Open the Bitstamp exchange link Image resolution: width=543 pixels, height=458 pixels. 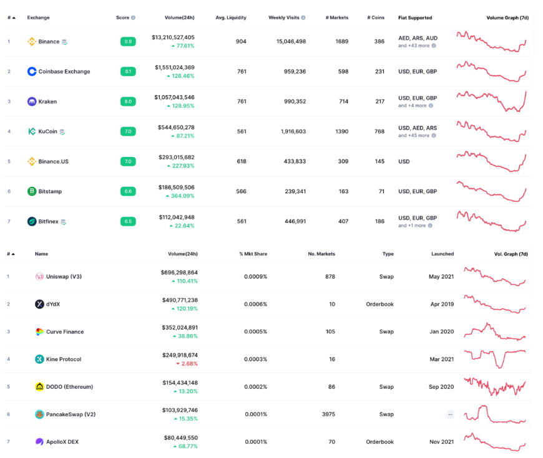pos(50,191)
